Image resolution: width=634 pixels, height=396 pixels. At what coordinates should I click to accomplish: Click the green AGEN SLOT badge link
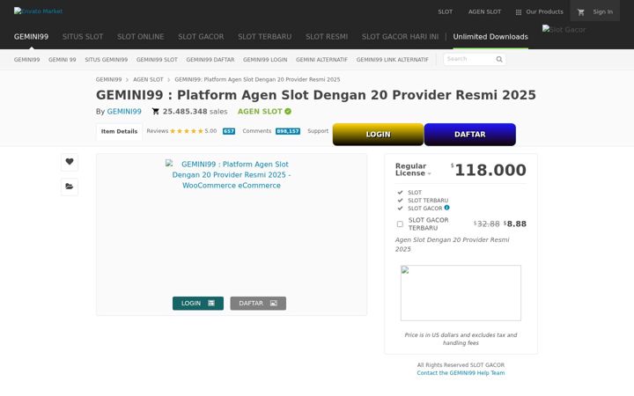pyautogui.click(x=260, y=112)
